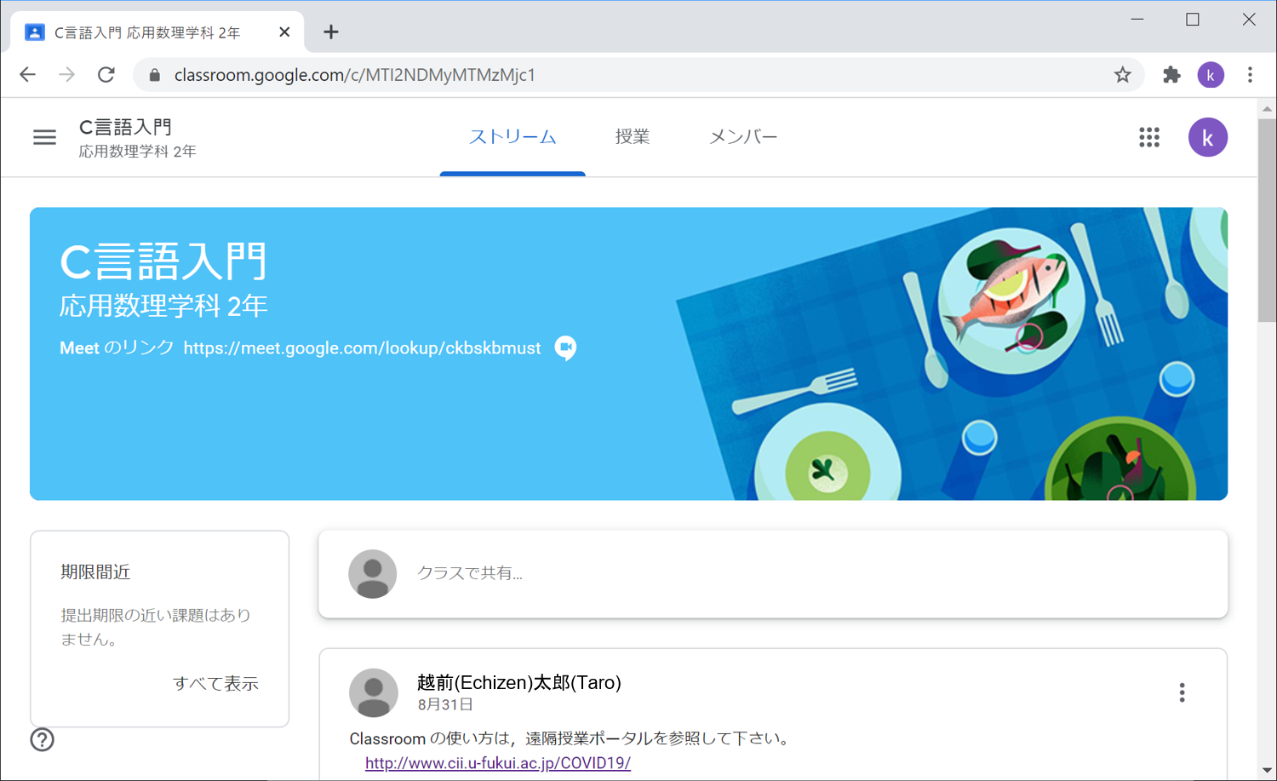Click the name 越前(Echizen)太郎(Taro)

(x=519, y=682)
